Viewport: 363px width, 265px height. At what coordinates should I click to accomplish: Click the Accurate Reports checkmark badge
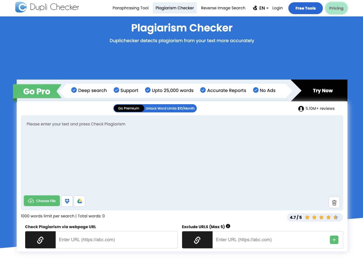point(203,90)
